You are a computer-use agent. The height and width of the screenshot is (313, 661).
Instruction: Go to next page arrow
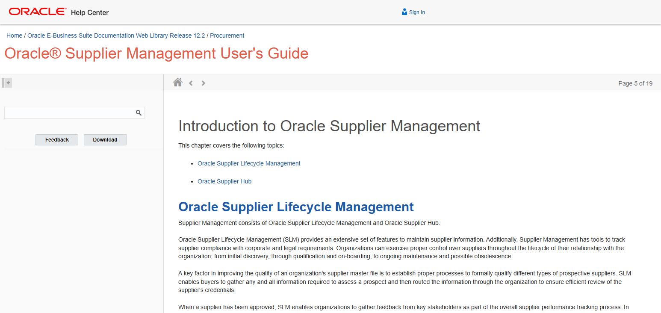click(x=204, y=83)
